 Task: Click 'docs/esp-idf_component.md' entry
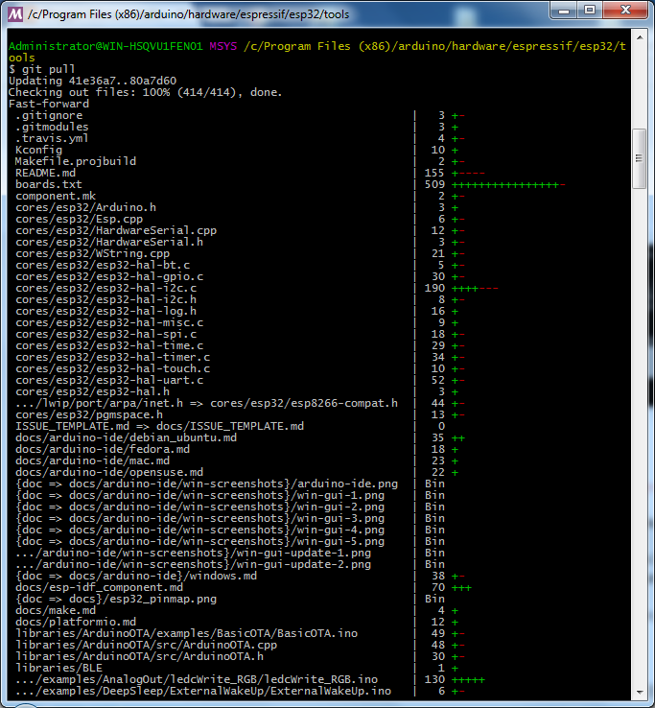(100, 587)
